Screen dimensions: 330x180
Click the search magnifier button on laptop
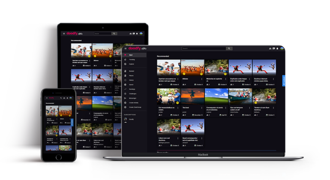(229, 48)
